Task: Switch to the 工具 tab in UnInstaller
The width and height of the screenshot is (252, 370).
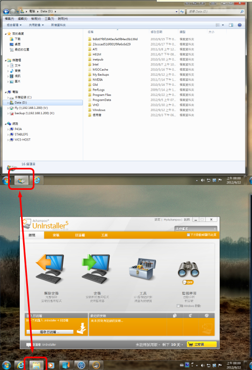Action: pyautogui.click(x=104, y=235)
